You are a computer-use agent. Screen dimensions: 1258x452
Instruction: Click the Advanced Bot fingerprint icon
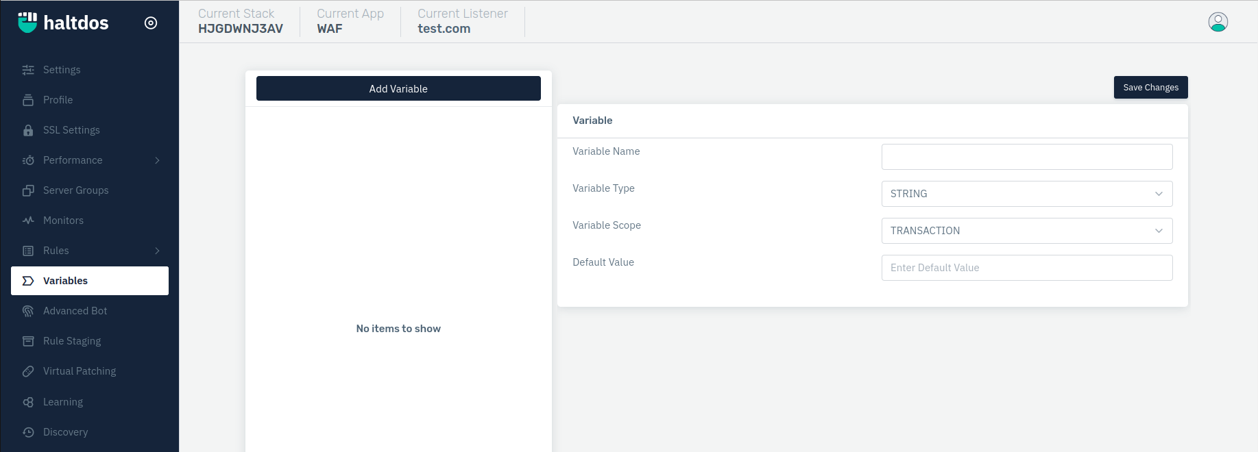point(28,311)
